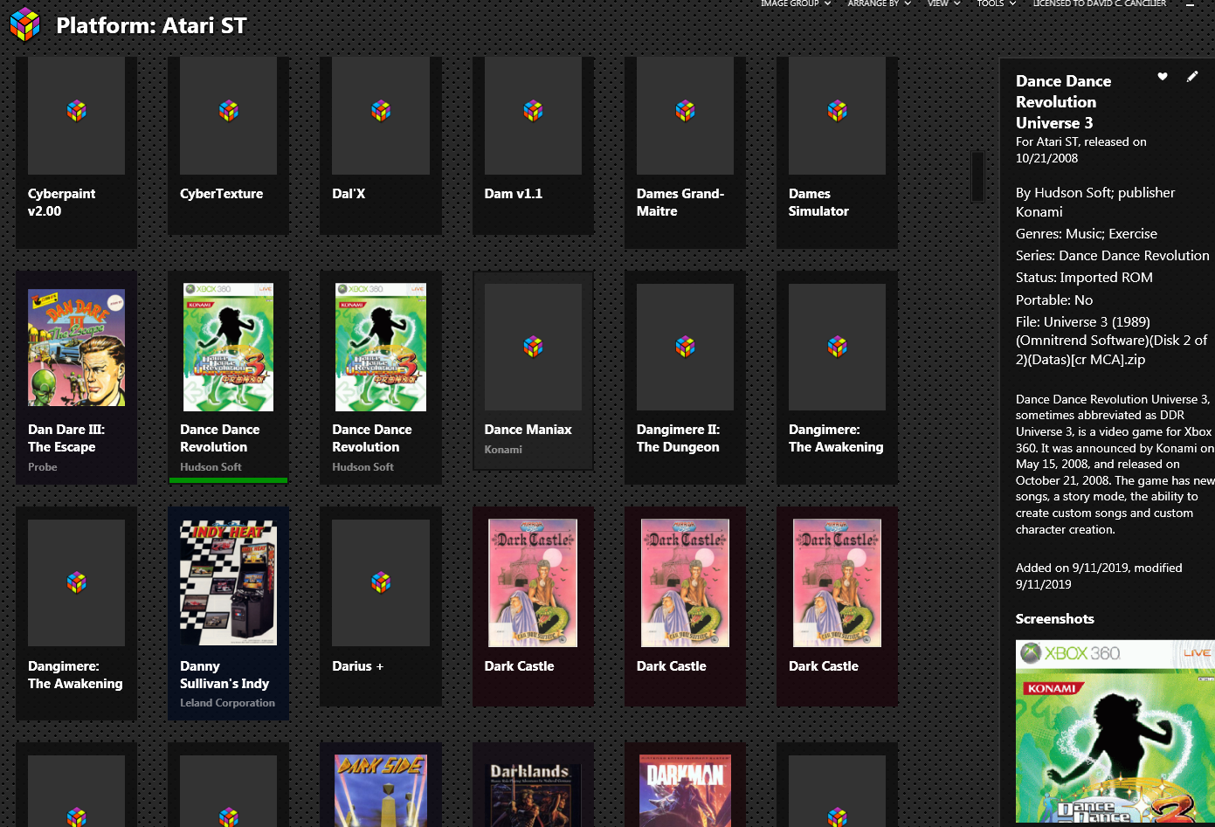This screenshot has height=827, width=1215.
Task: Click the 'Licensed to David C. Cancilier' label
Action: [x=1099, y=3]
